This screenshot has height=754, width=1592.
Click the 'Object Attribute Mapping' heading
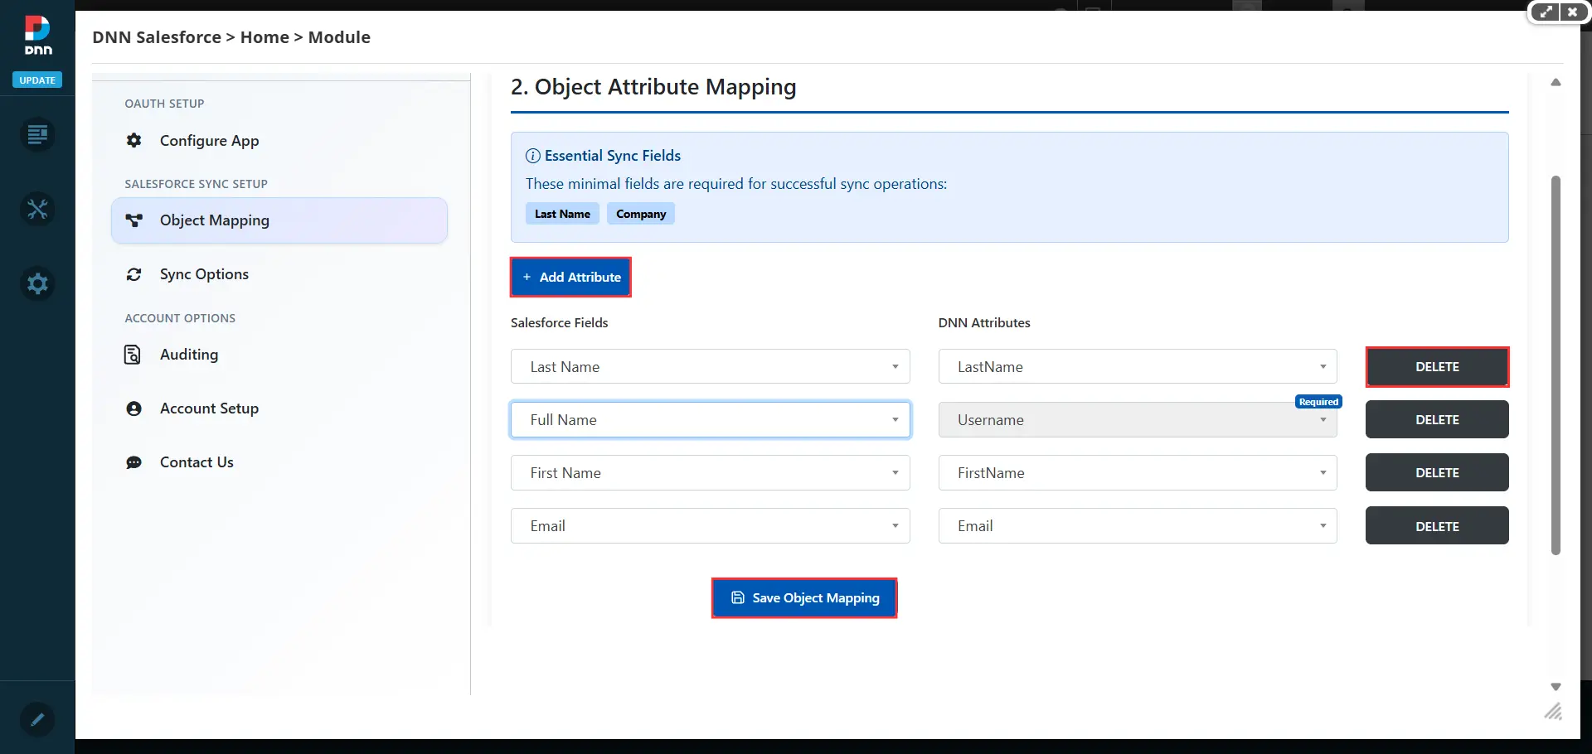(653, 87)
